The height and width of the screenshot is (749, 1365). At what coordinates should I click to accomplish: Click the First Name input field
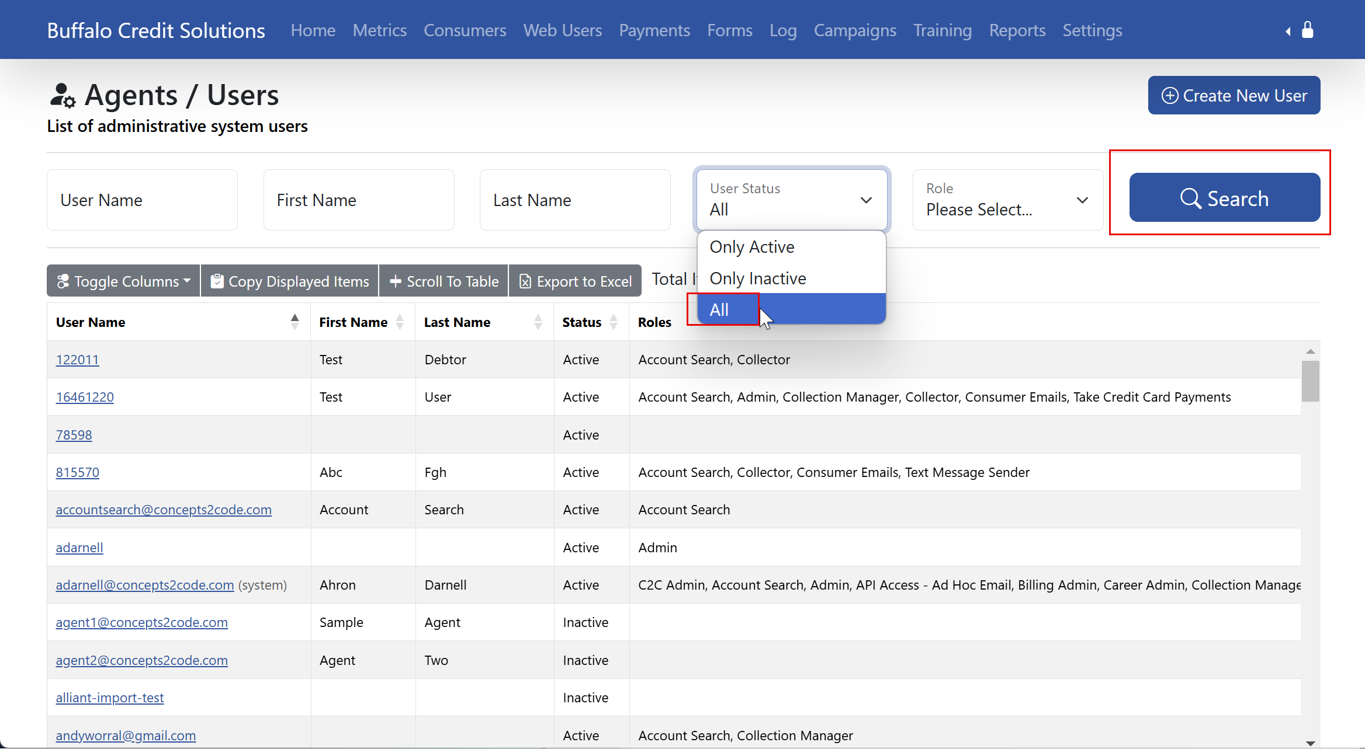(359, 200)
